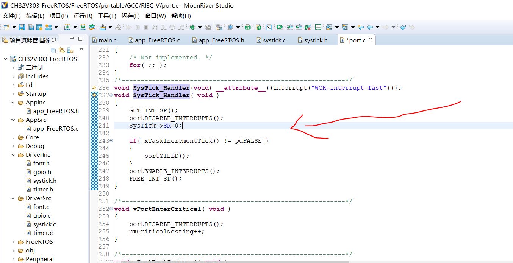Open the 工具(T) menu
The height and width of the screenshot is (263, 513).
point(107,16)
